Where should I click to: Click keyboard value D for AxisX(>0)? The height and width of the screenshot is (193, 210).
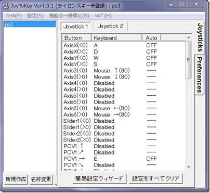(x=96, y=52)
